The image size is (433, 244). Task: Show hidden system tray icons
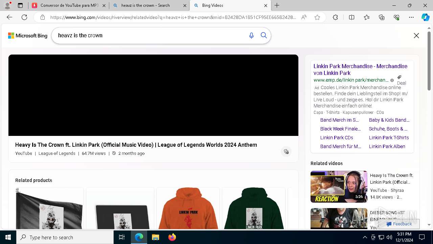coord(365,237)
